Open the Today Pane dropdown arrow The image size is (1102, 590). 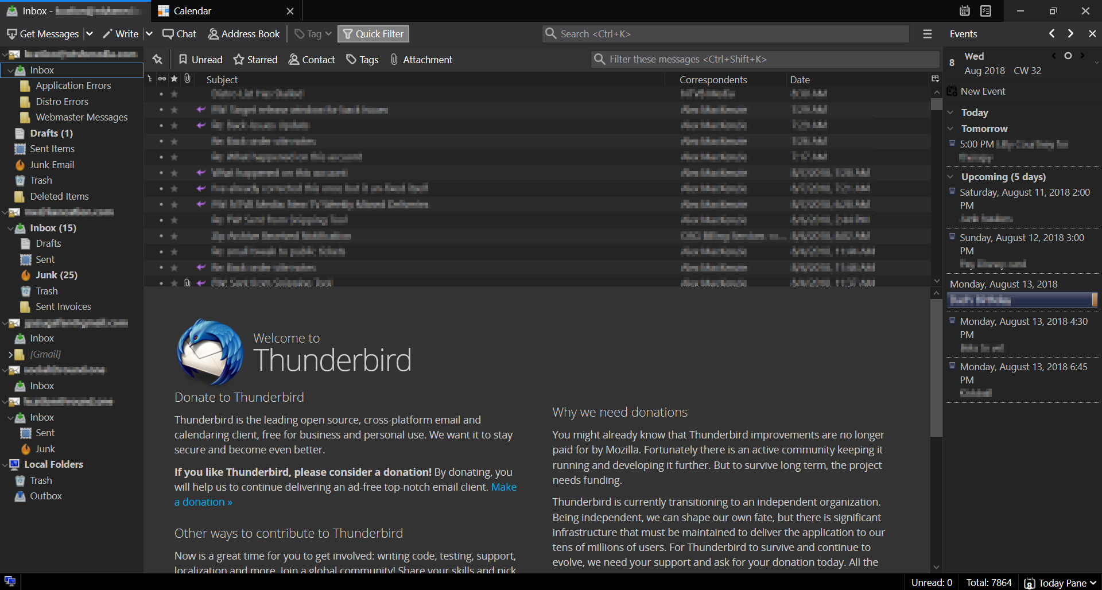tap(1093, 583)
